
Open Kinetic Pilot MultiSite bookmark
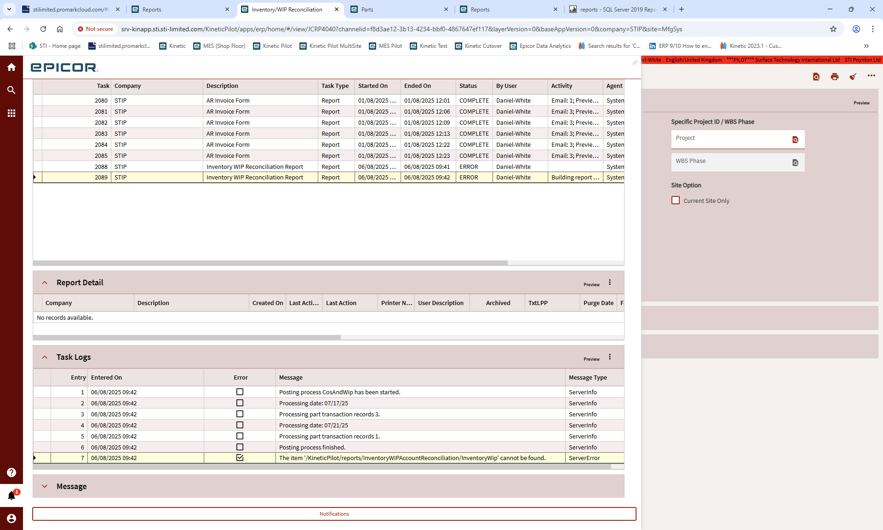click(x=330, y=46)
